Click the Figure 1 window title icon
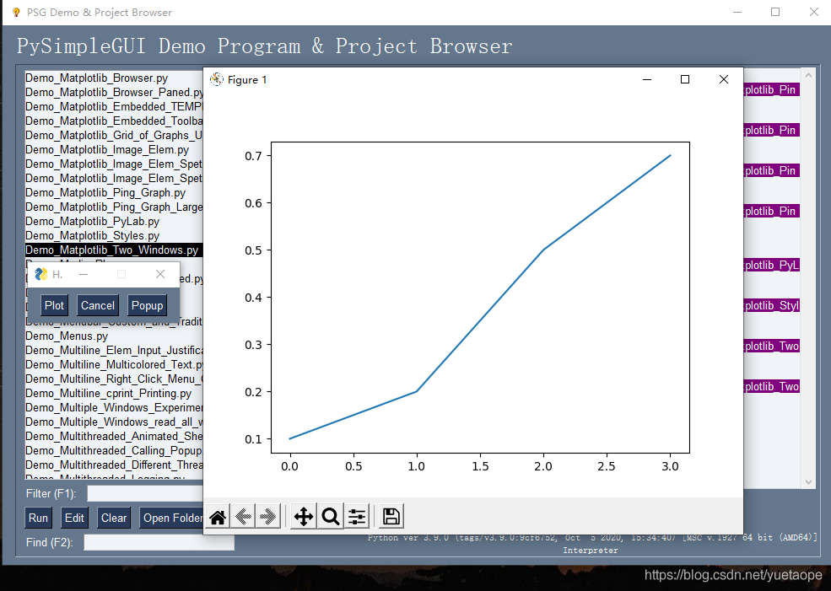This screenshot has width=831, height=591. tap(216, 79)
